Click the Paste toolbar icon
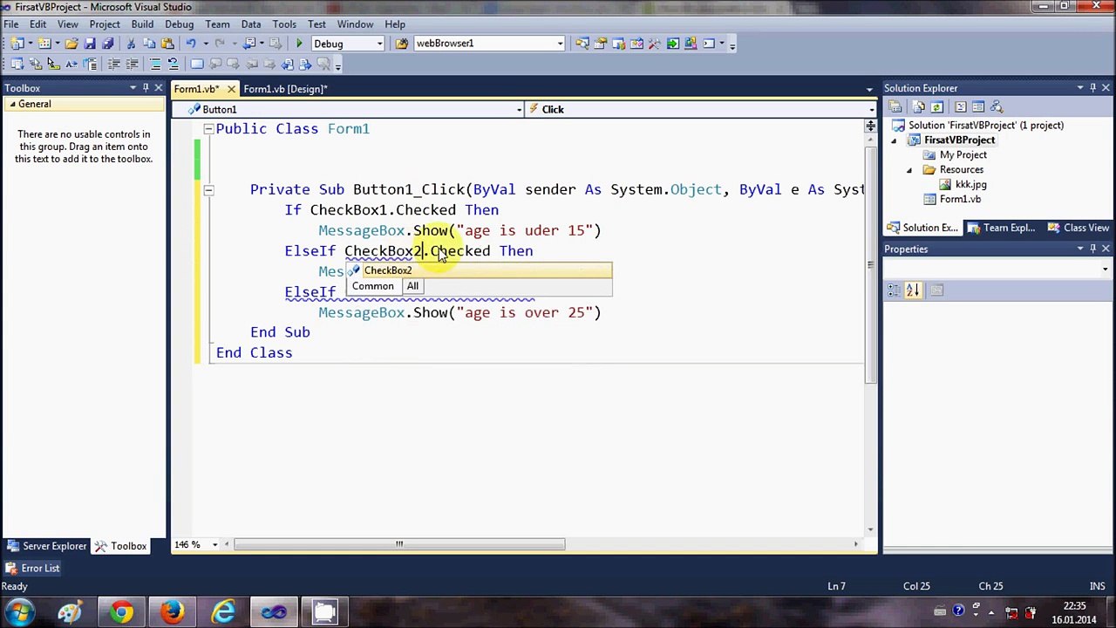Viewport: 1116px width, 628px height. coord(166,44)
